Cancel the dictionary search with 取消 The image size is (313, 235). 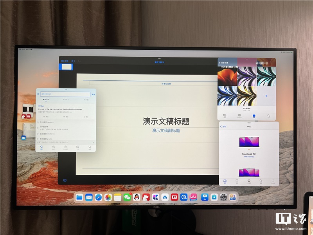[93, 94]
